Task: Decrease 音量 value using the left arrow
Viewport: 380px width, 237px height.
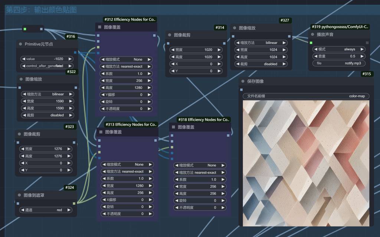Action: tap(315, 56)
